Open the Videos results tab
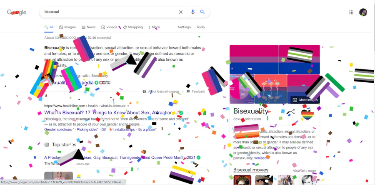 109,27
